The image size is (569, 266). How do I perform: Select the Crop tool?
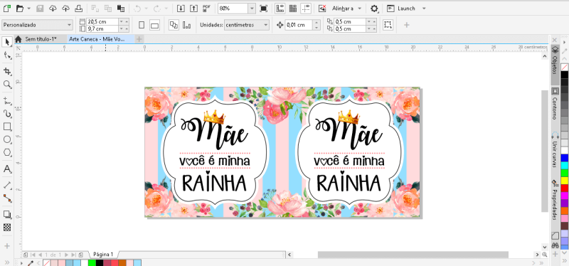tap(7, 70)
